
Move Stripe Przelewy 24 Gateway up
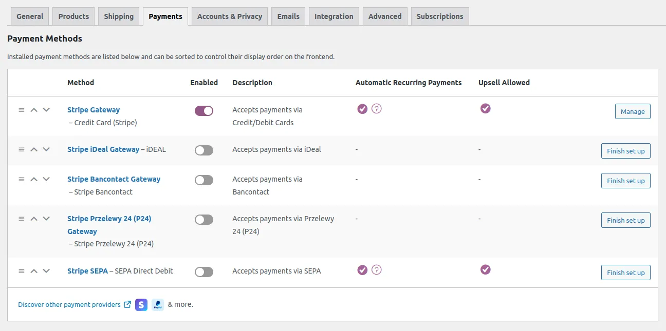pos(34,219)
